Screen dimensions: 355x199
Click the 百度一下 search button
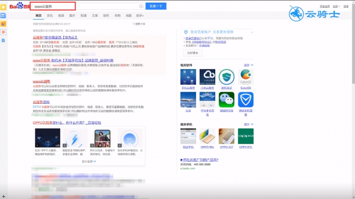tap(156, 6)
